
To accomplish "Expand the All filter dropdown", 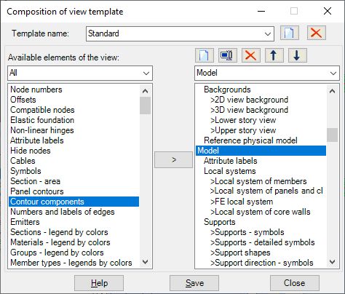I will [x=146, y=73].
